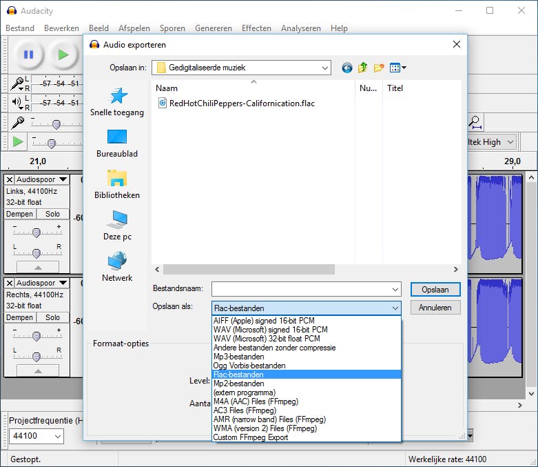
Task: Close the Rechts audio track with X
Action: click(x=10, y=283)
